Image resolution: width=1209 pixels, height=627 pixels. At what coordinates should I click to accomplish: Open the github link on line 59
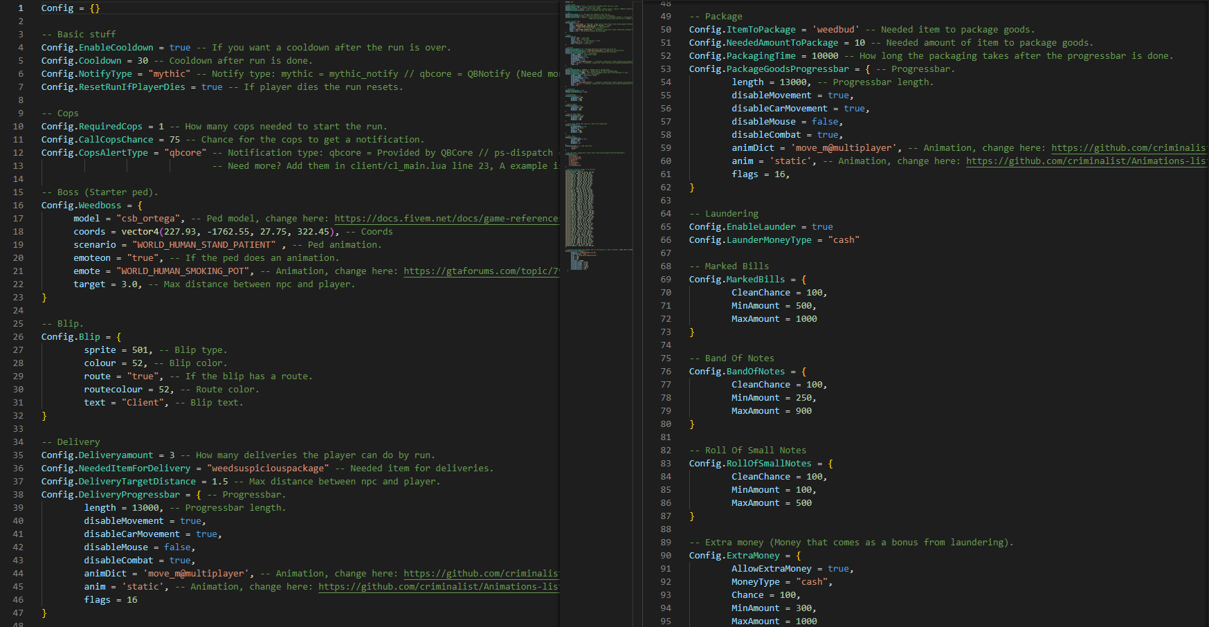point(1128,148)
